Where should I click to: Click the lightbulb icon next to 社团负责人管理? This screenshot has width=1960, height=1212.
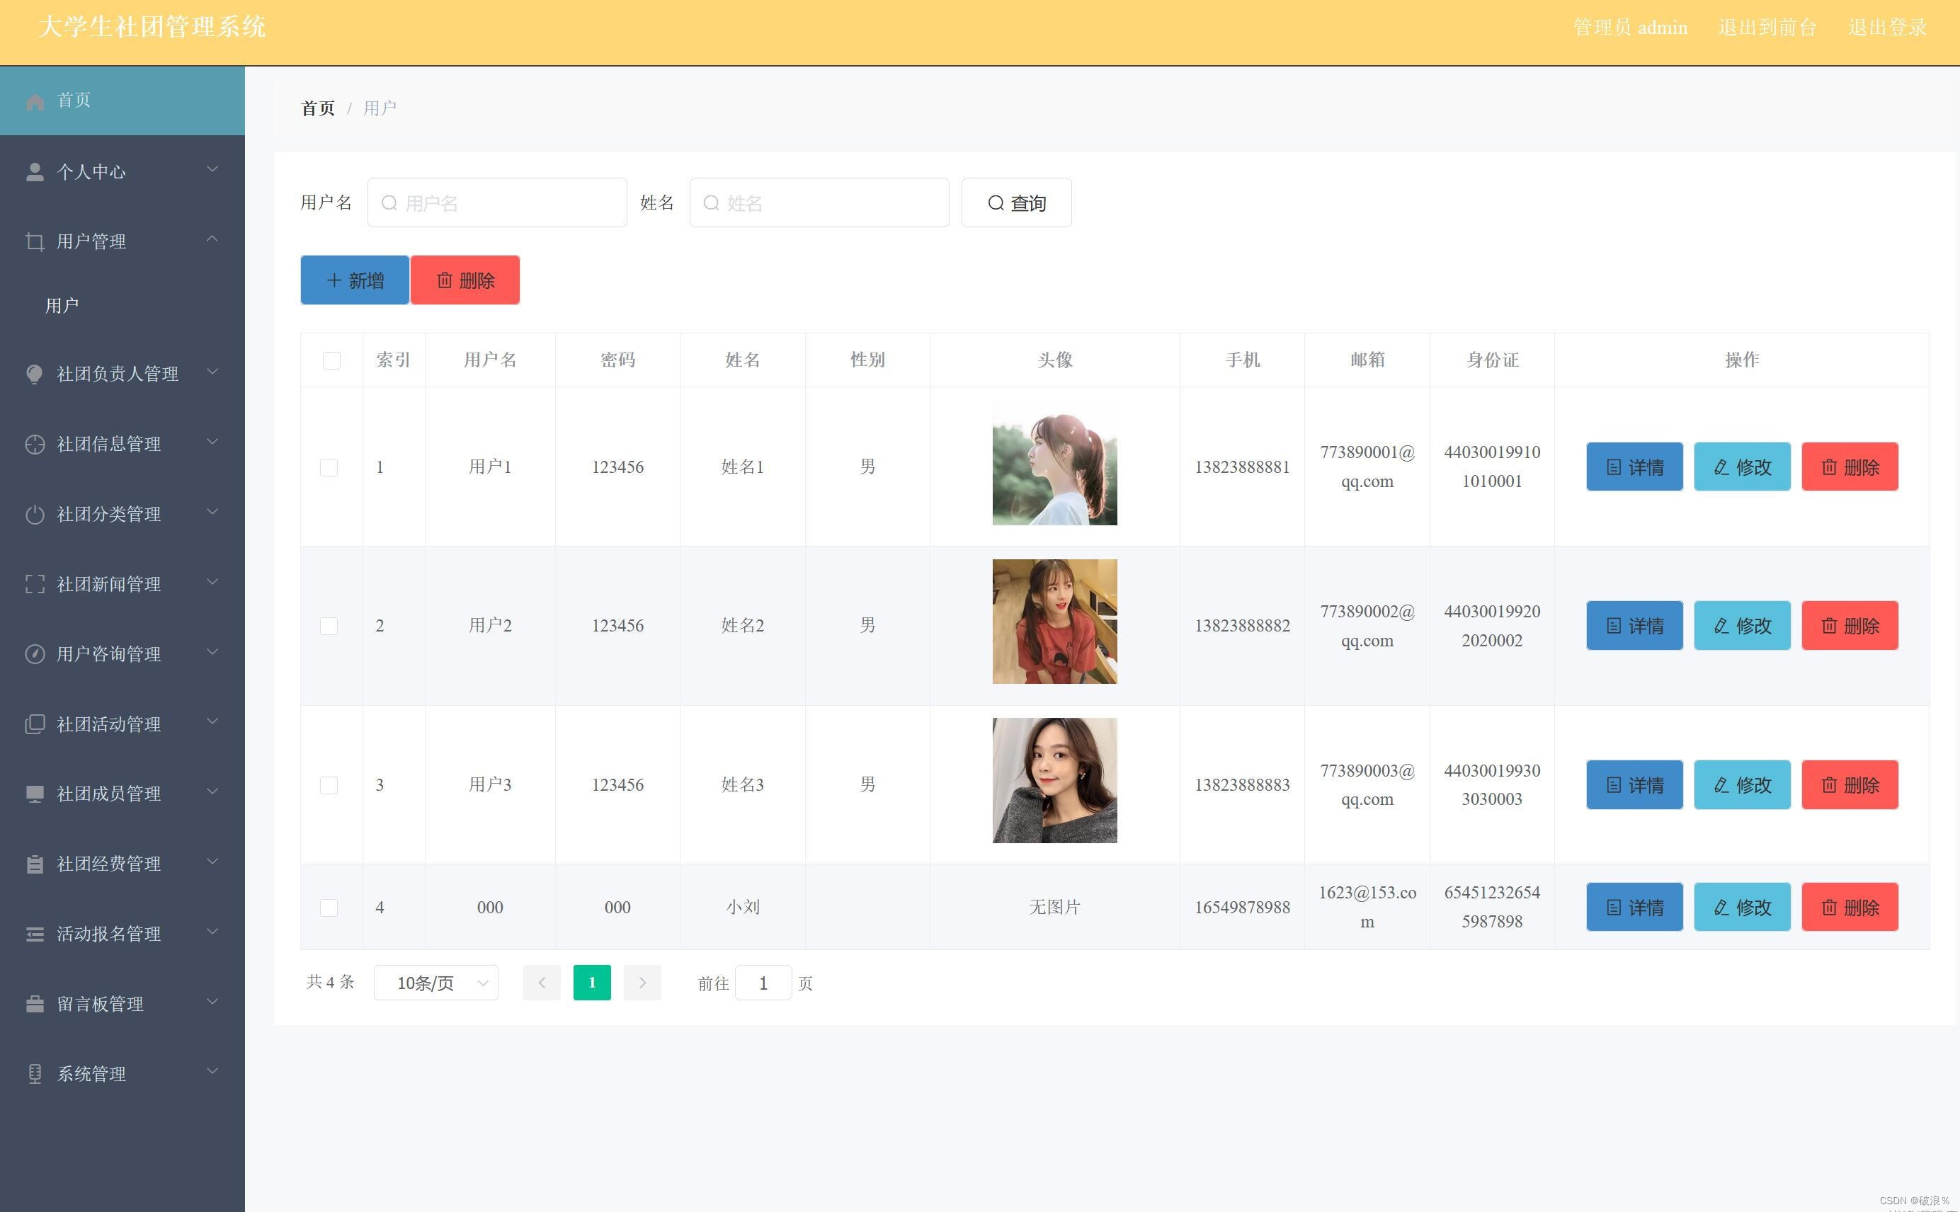click(x=35, y=375)
